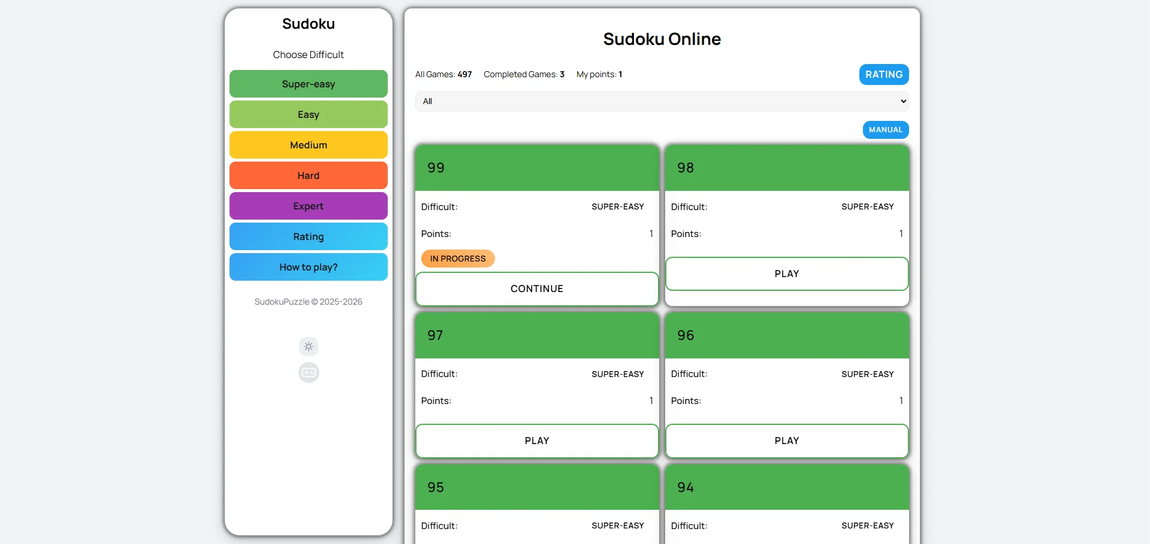Choose Easy difficulty in sidebar
Viewport: 1150px width, 544px height.
[x=308, y=114]
